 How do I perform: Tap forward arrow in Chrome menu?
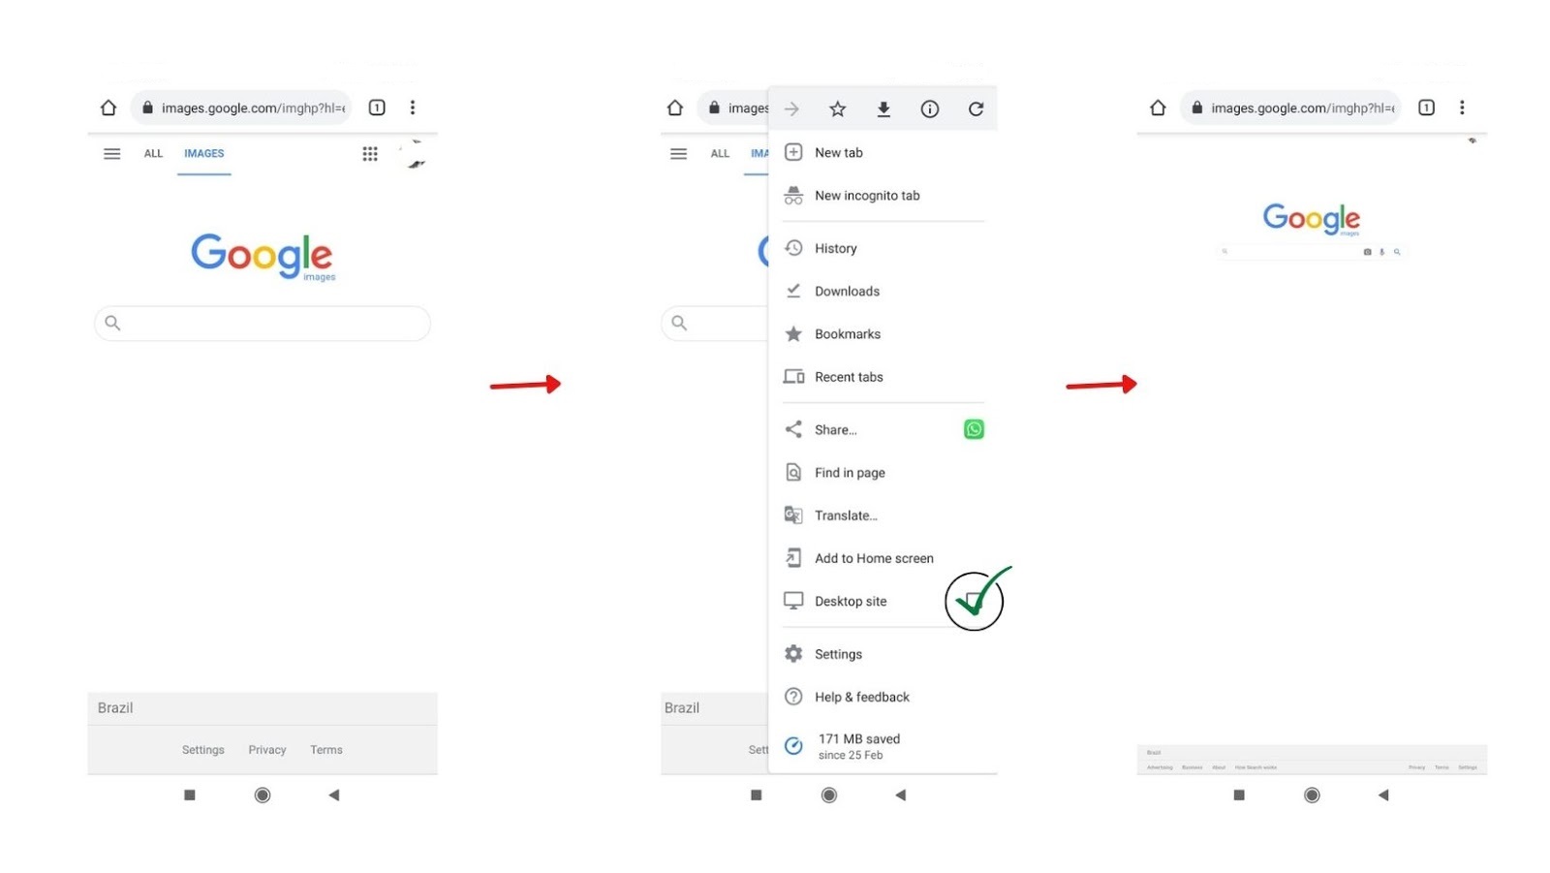tap(791, 109)
